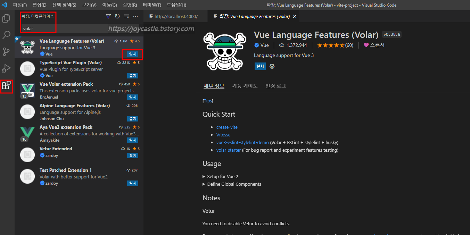Click the Quick Start heading
Screen dimensions: 470x235
219,114
